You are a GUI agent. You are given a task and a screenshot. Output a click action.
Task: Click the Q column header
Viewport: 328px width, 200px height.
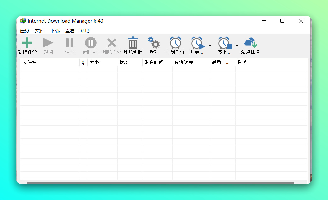click(x=83, y=62)
